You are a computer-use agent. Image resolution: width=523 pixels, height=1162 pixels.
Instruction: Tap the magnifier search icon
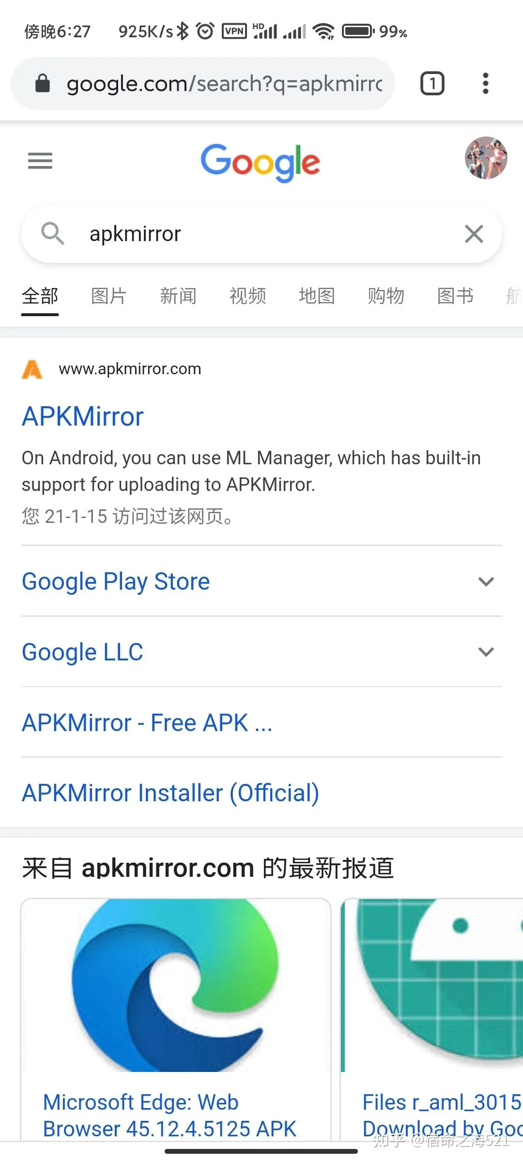point(53,234)
